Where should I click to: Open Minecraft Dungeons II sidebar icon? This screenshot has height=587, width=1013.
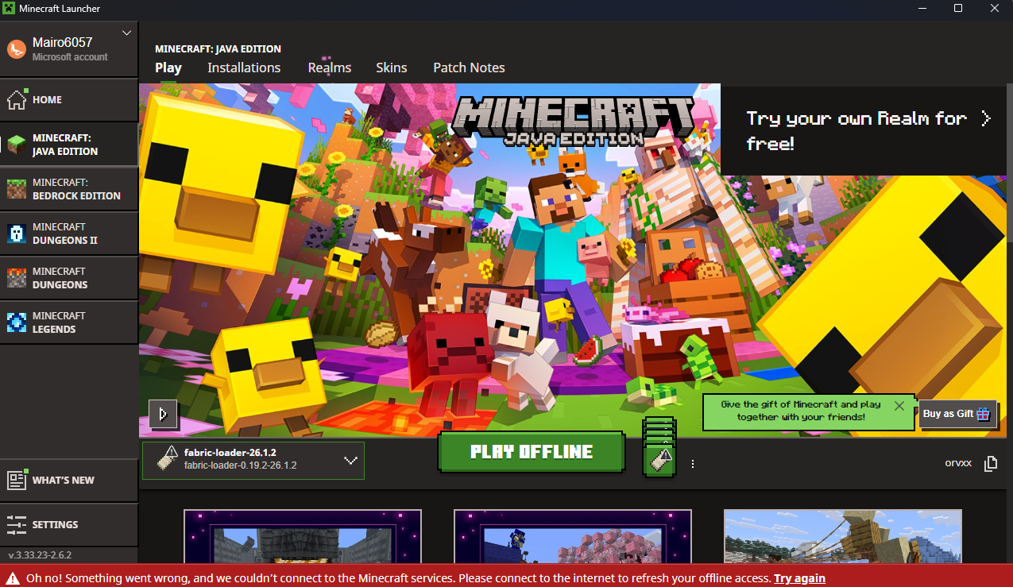(16, 234)
